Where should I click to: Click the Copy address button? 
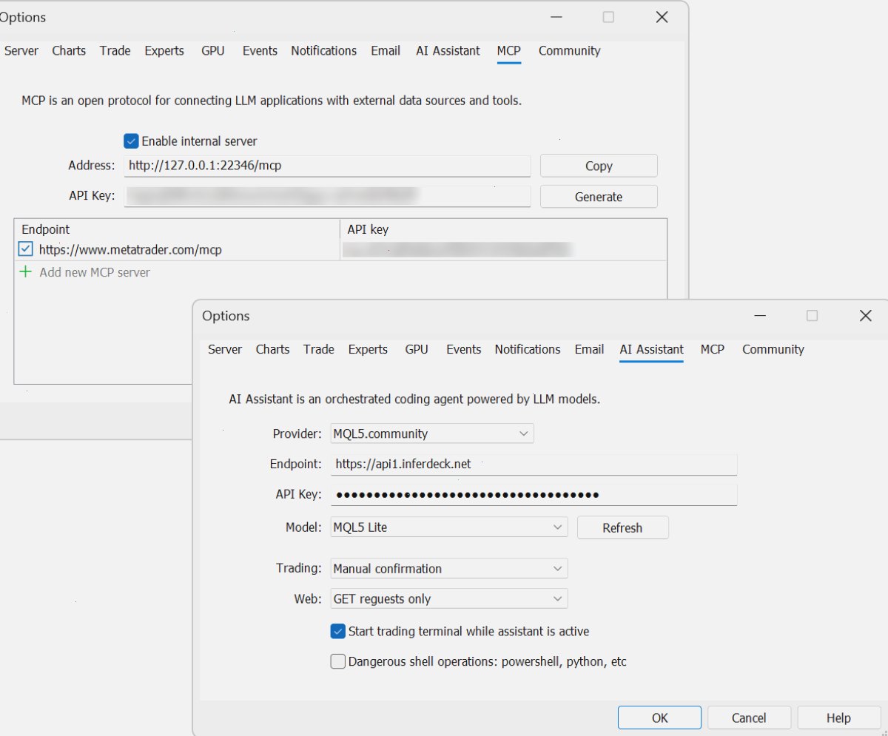[x=599, y=166]
